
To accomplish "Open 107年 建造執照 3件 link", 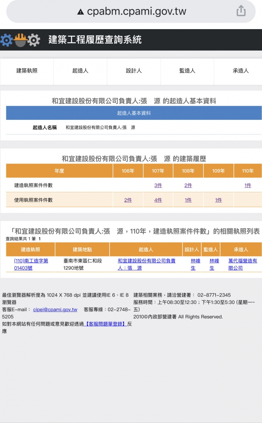I will point(158,185).
